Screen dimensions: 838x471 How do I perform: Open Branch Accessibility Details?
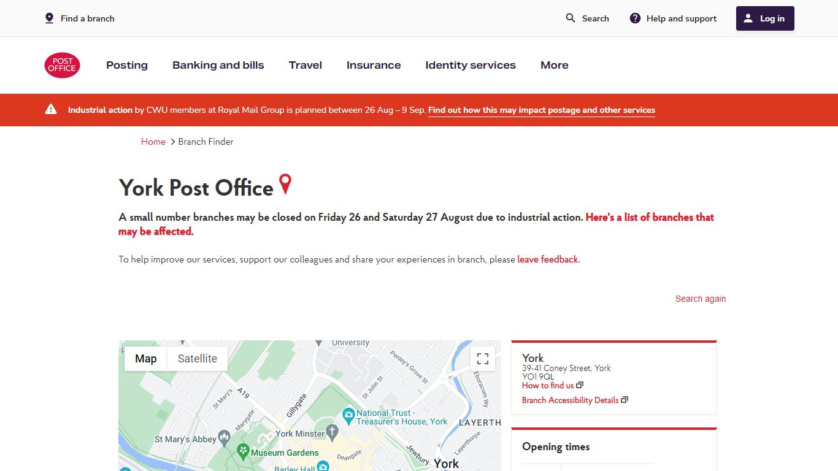570,400
